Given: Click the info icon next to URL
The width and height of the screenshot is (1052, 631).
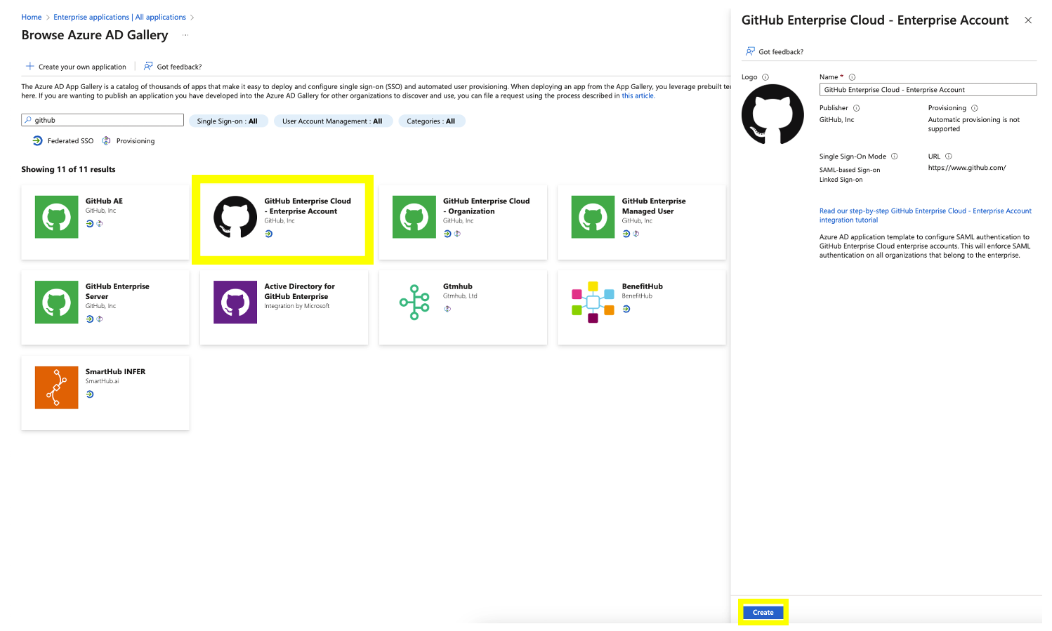Looking at the screenshot, I should click(948, 157).
